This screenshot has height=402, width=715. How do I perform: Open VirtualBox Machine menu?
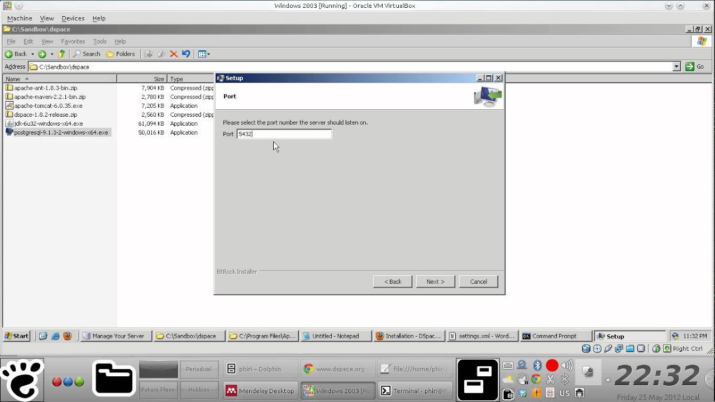tap(20, 18)
